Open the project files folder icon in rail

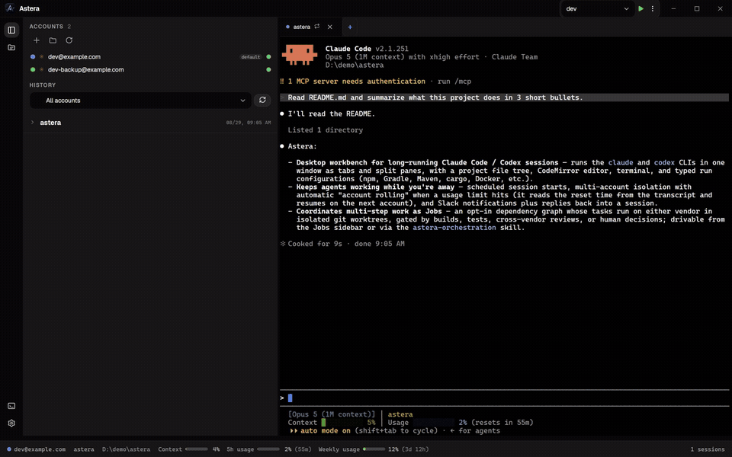(11, 47)
